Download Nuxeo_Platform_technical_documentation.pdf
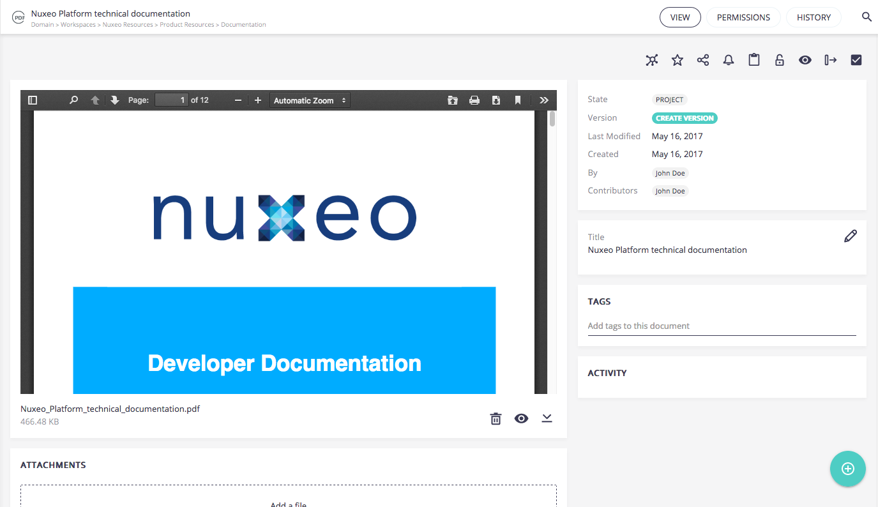Screen dimensions: 878x507 click(x=547, y=418)
